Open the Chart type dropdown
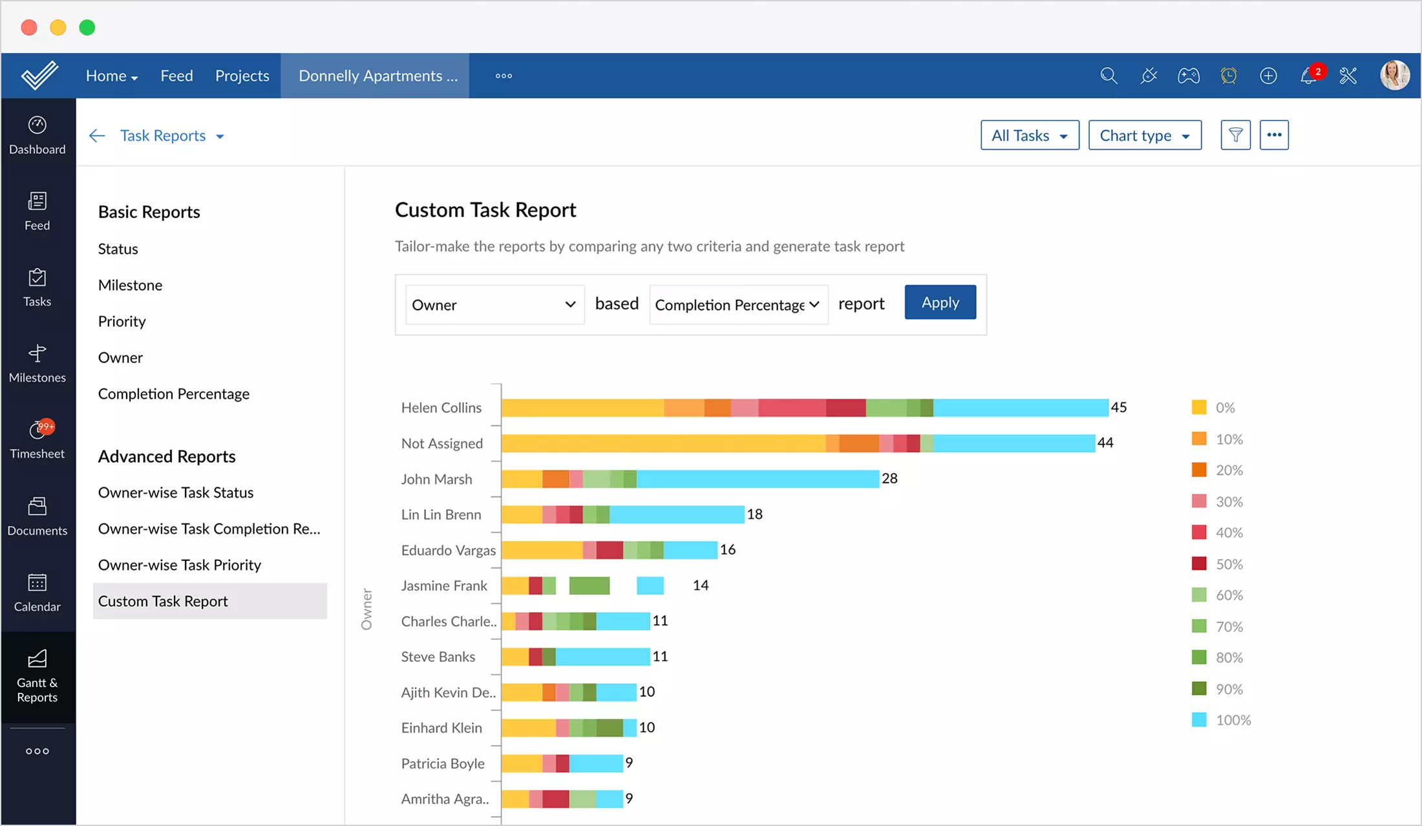The height and width of the screenshot is (826, 1422). (x=1144, y=135)
